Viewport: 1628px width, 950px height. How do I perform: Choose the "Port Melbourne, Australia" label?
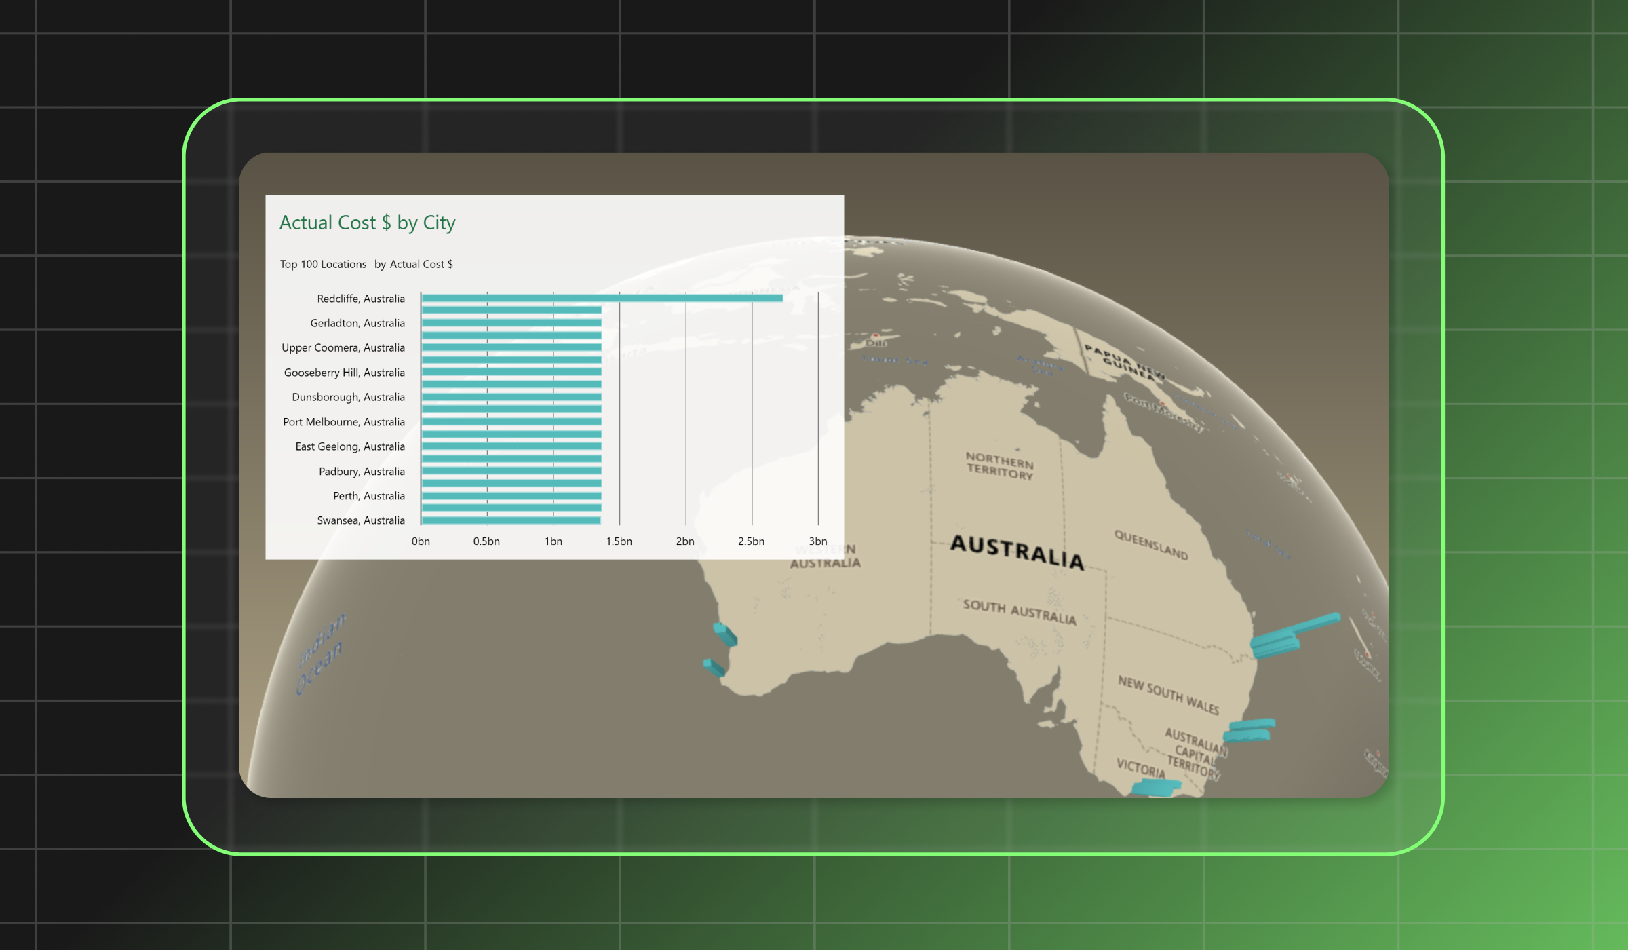344,422
